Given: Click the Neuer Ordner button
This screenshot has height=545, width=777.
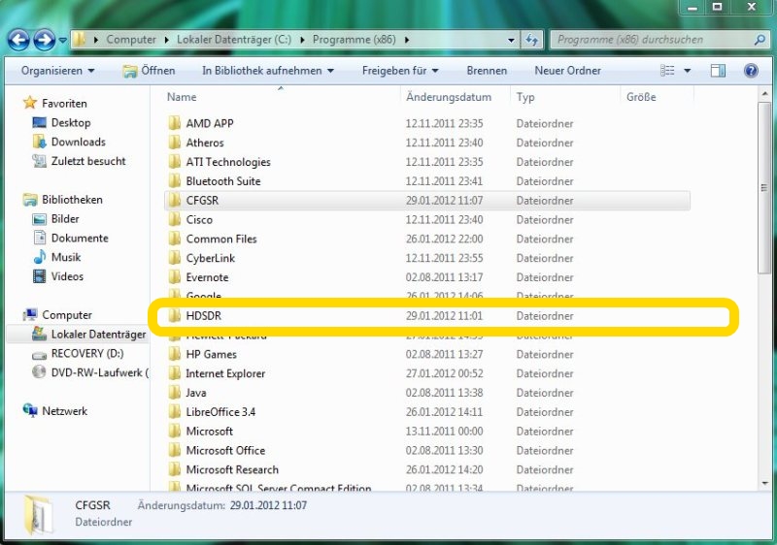Looking at the screenshot, I should click(567, 71).
